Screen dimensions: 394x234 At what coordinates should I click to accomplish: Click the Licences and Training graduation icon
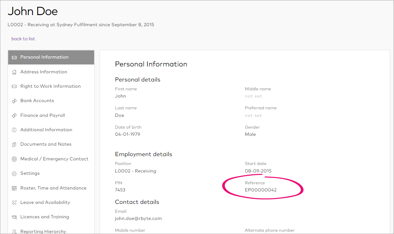tap(14, 217)
